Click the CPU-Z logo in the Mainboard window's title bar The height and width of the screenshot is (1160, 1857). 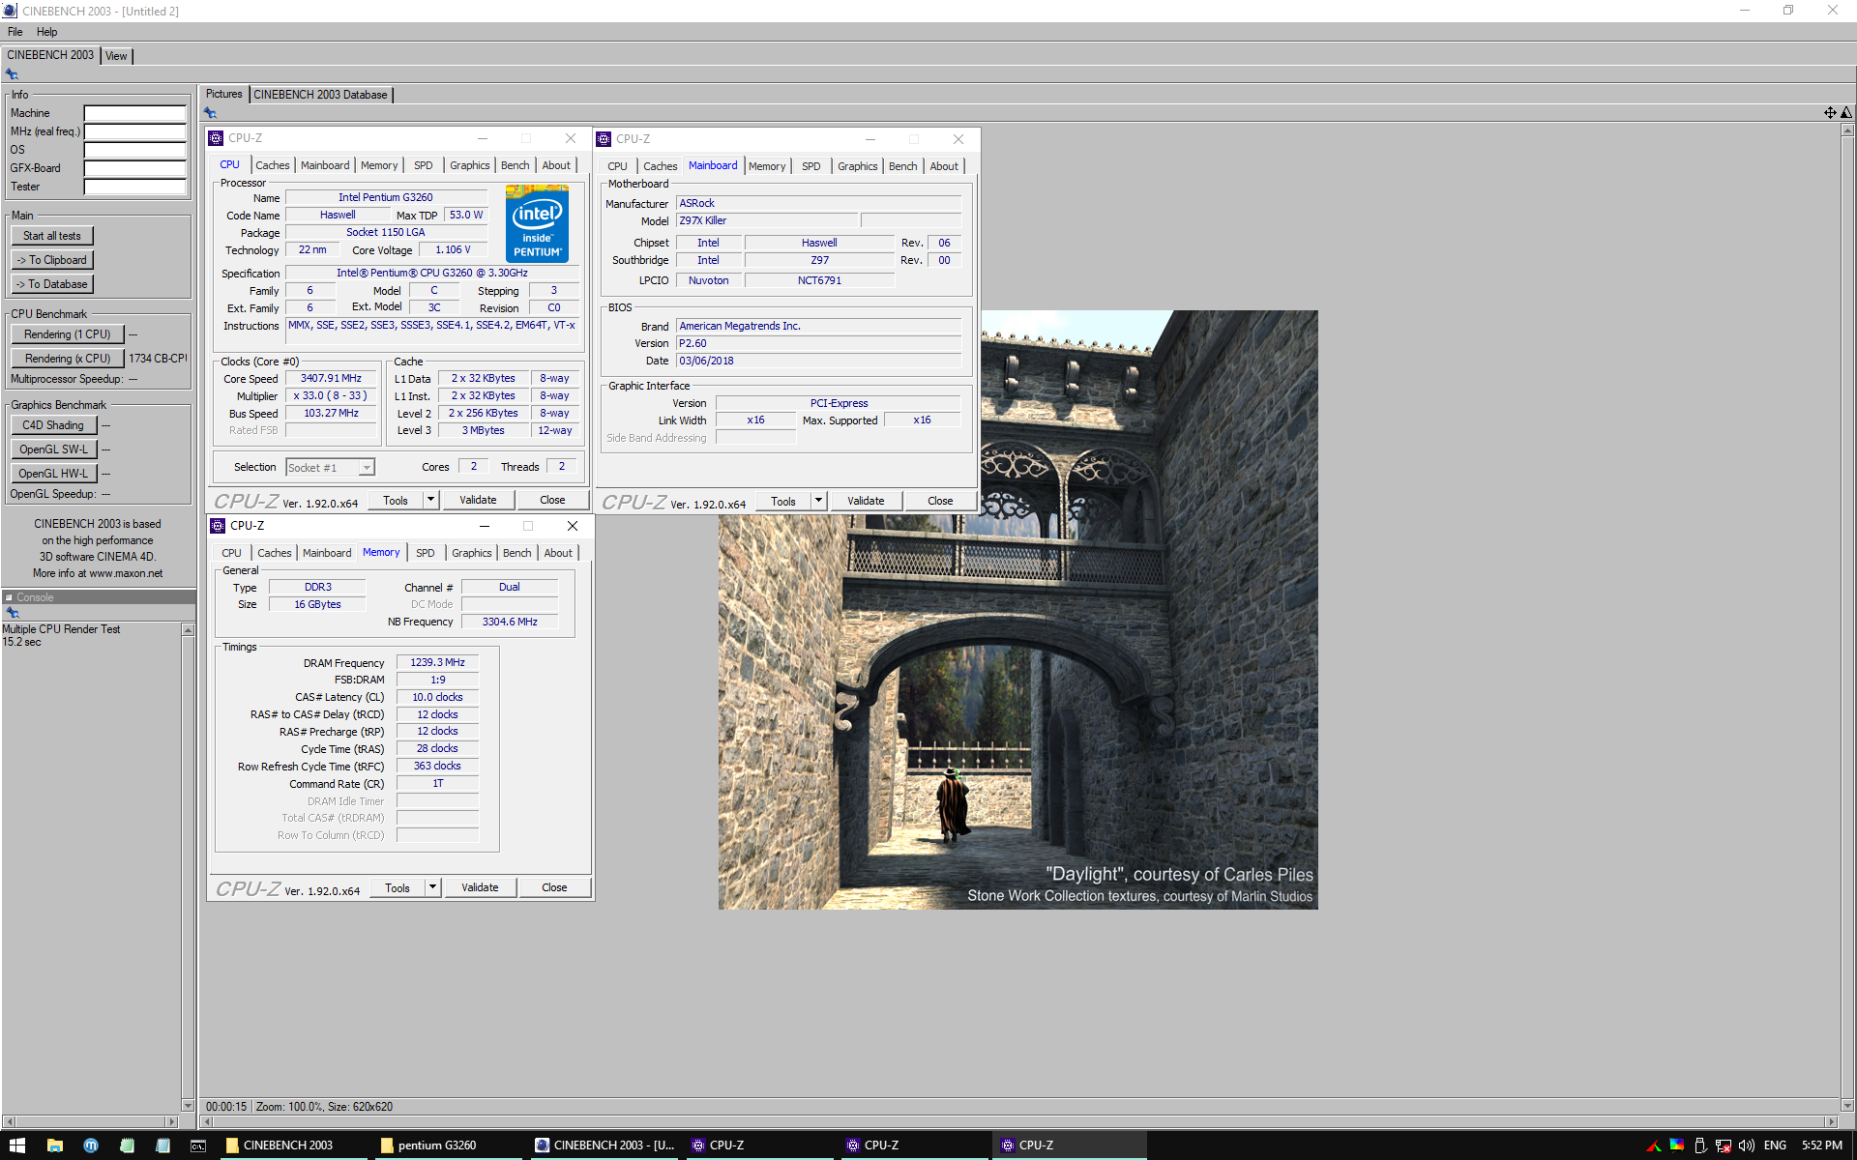pyautogui.click(x=604, y=139)
